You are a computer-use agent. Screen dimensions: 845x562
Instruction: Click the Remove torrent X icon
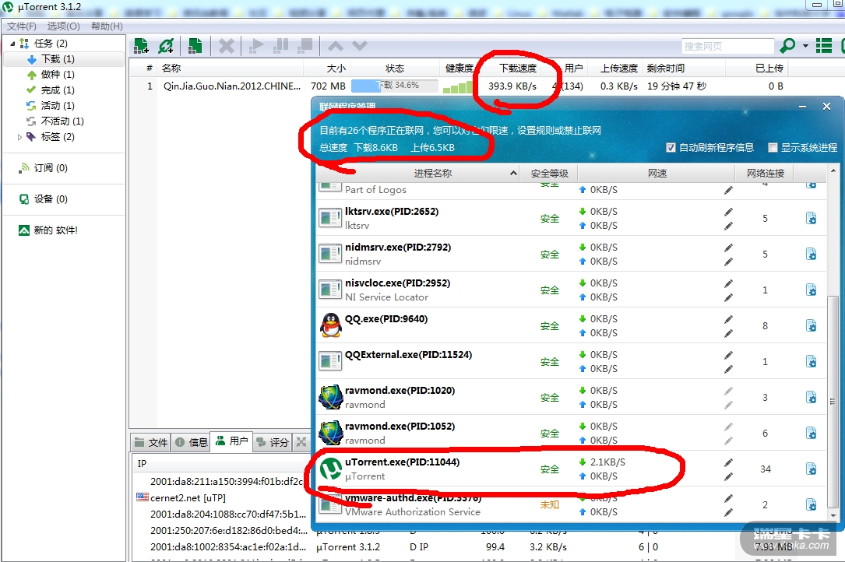[x=226, y=46]
